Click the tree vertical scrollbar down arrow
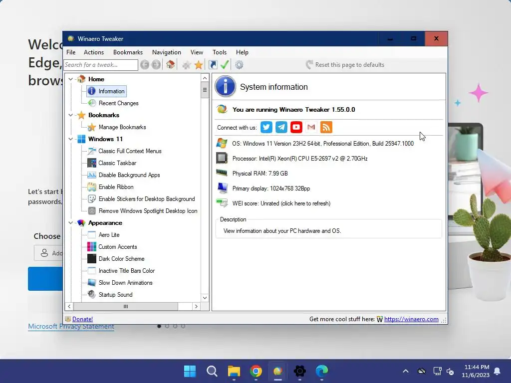The width and height of the screenshot is (511, 383). 205,298
